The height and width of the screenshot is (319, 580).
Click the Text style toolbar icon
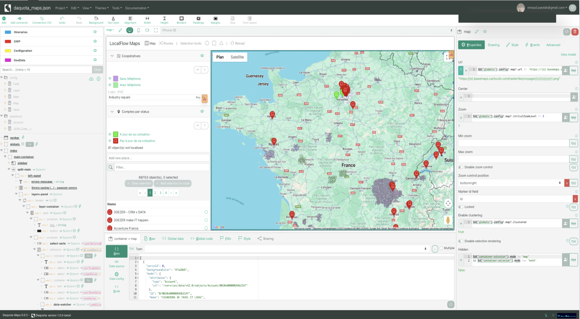coord(113,19)
